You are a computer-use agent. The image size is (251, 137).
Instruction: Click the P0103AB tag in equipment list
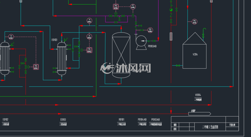coord(155,120)
